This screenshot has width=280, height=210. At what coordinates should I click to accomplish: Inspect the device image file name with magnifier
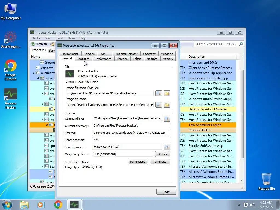(158, 105)
